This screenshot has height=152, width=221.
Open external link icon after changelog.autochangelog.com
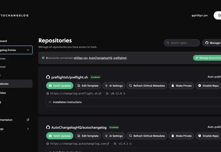tap(108, 144)
